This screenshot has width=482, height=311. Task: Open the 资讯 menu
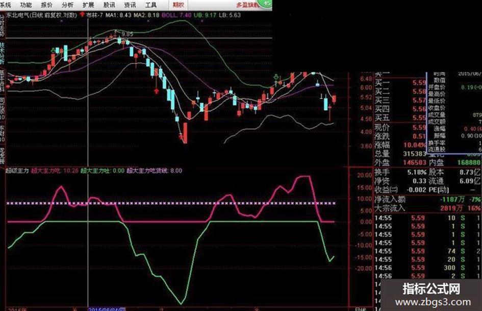point(130,5)
